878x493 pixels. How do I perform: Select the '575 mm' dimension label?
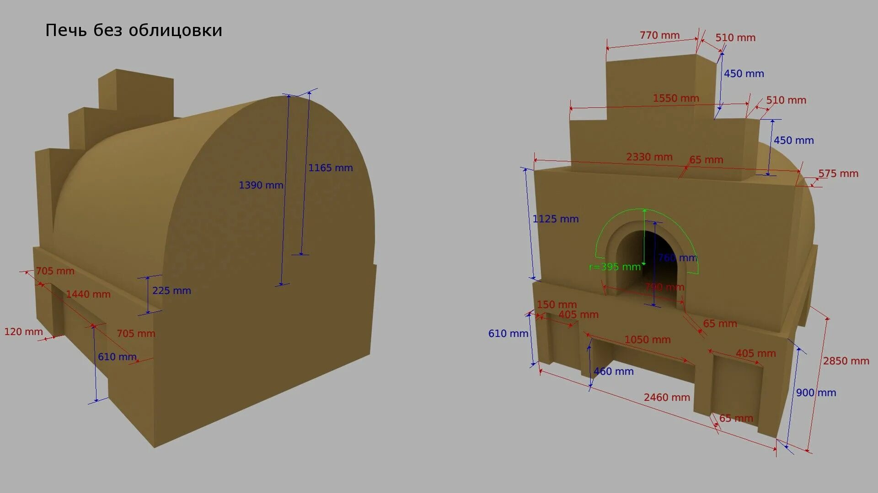coord(838,173)
